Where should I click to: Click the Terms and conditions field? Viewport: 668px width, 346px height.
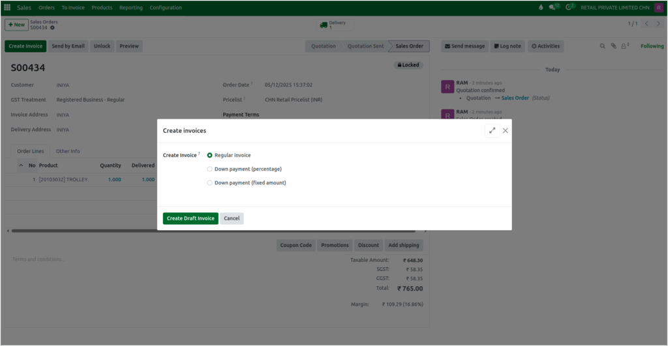point(38,259)
